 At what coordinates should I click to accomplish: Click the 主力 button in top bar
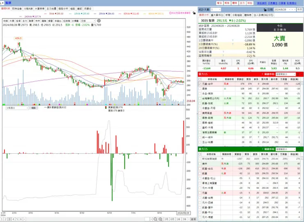[x=242, y=3]
